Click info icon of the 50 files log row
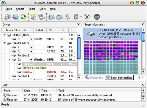The width and height of the screenshot is (147, 108). coord(4,95)
